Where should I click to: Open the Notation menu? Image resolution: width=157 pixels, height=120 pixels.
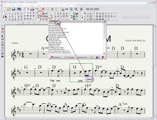click(x=32, y=5)
